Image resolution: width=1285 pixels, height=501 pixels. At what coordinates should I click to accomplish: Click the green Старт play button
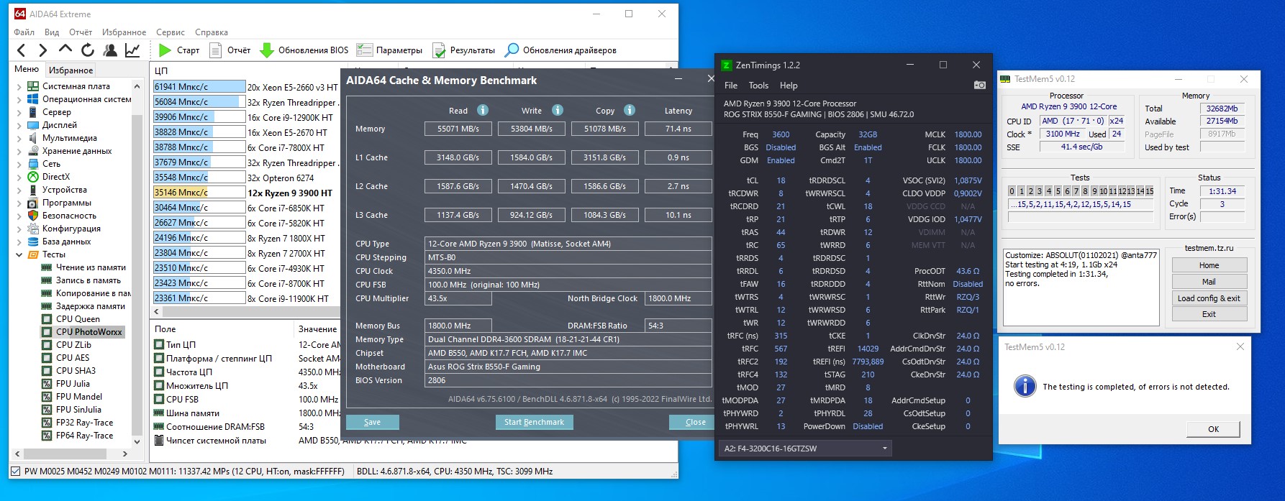(x=179, y=50)
